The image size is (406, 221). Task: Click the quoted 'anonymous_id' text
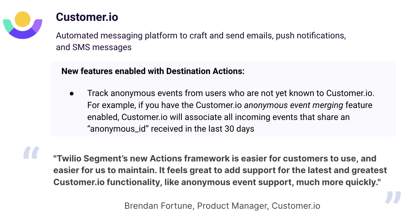tap(118, 129)
